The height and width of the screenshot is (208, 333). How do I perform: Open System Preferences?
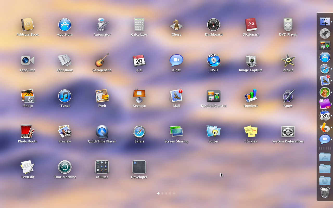[x=288, y=132]
